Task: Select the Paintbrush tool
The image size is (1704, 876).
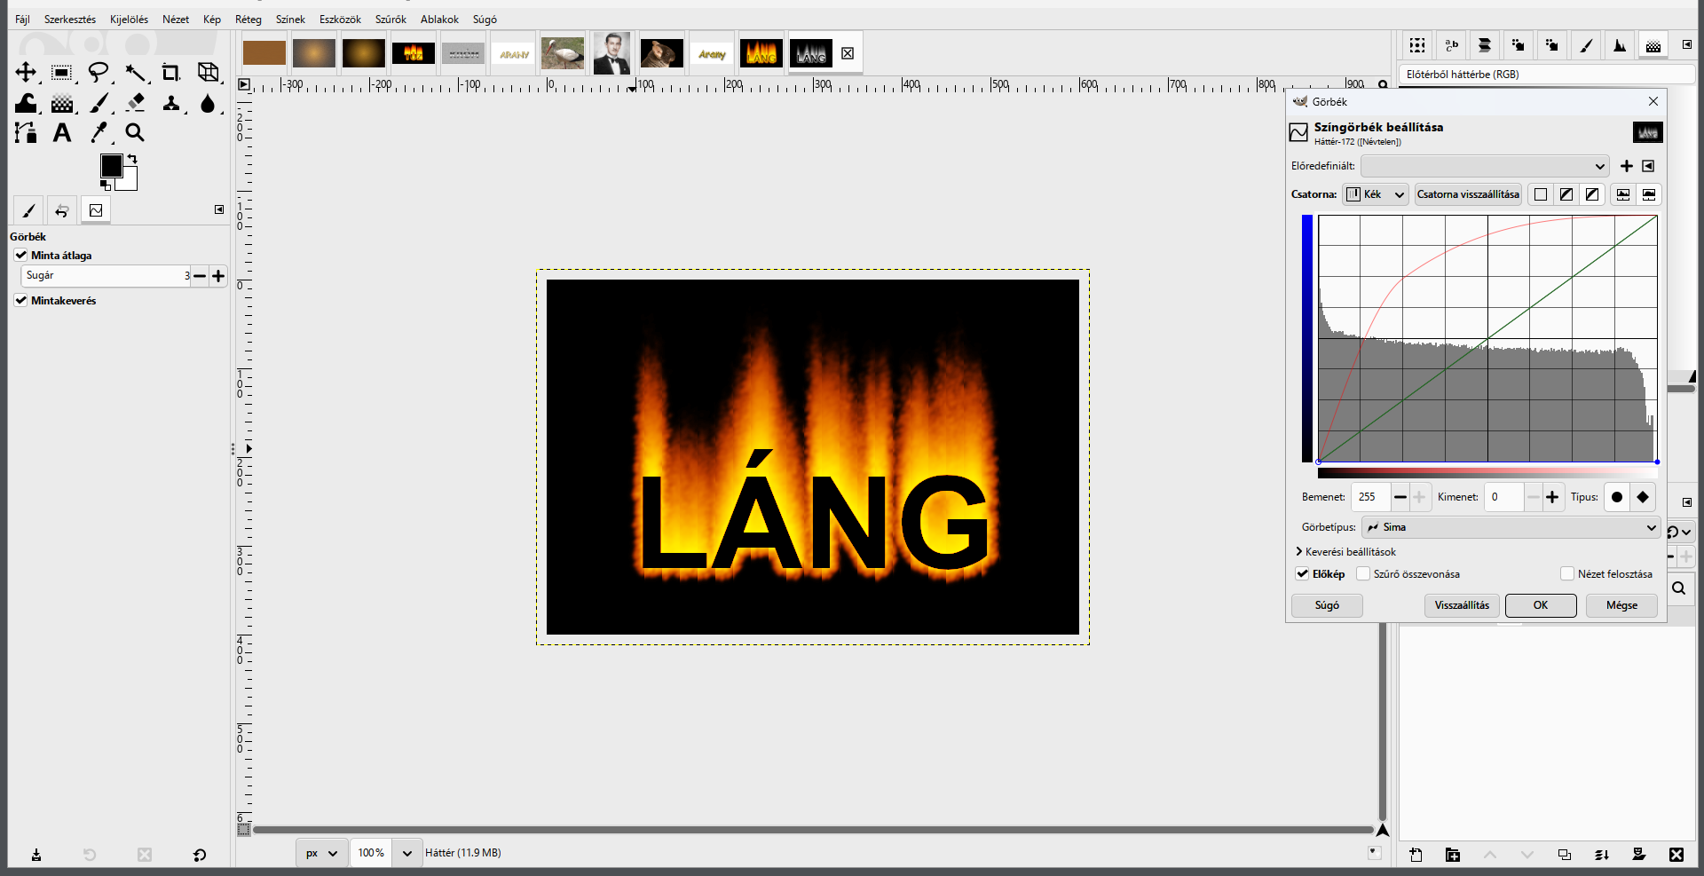Action: point(99,103)
